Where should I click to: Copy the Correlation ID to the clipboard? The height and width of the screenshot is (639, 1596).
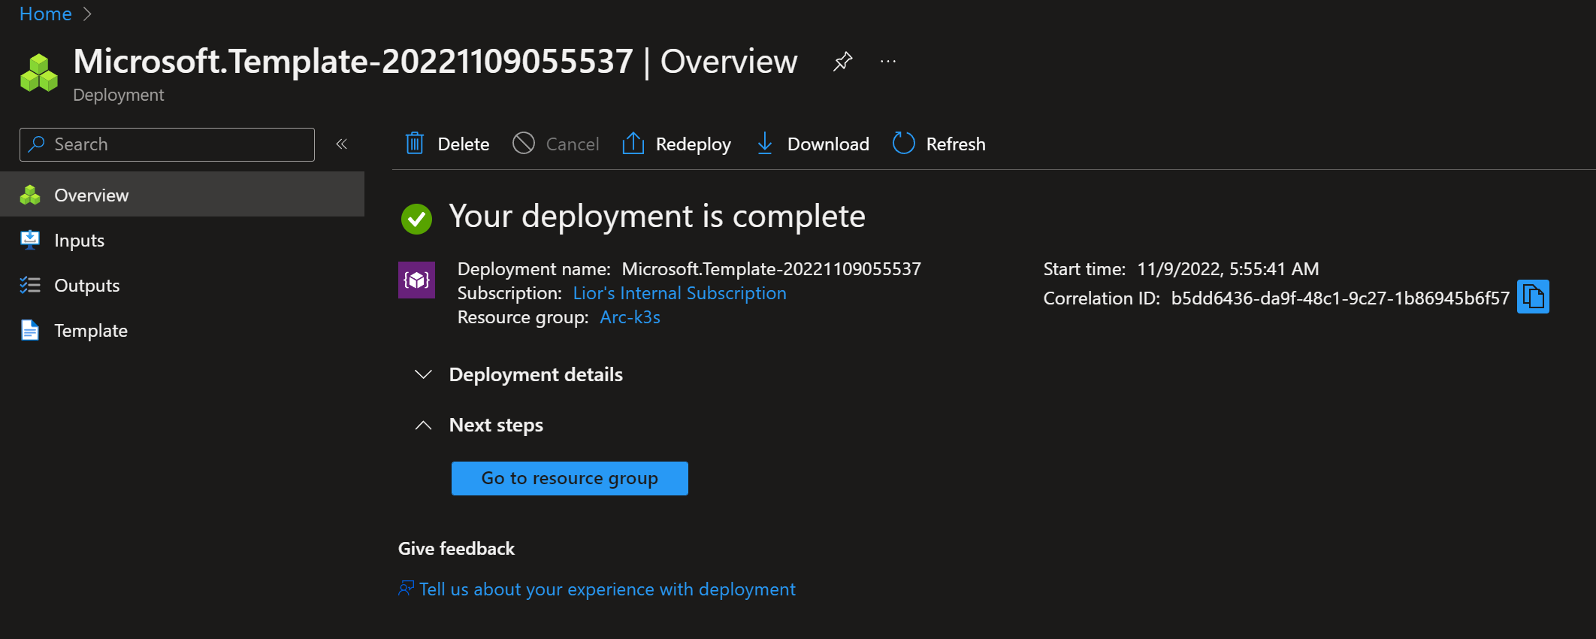1533,297
